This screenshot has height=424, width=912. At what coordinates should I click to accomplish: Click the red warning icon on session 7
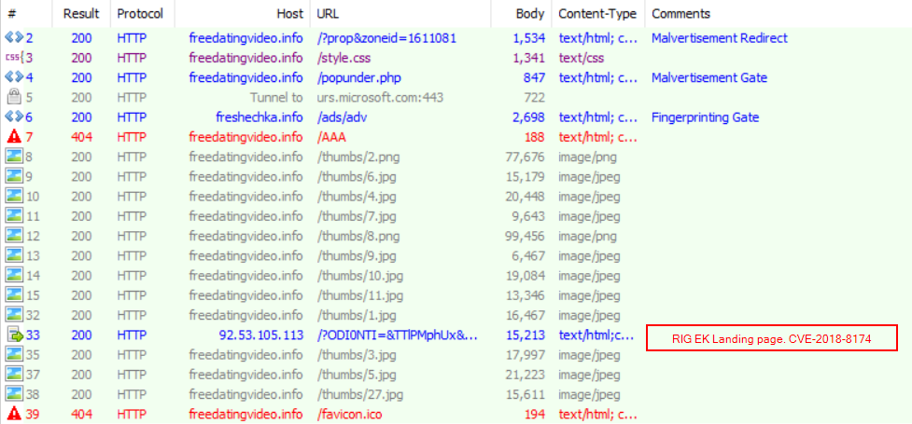tap(14, 137)
